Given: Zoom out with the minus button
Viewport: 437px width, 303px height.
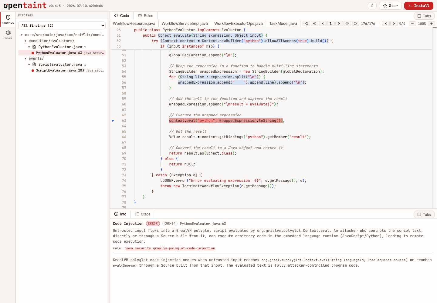Looking at the screenshot, I should 412,23.
